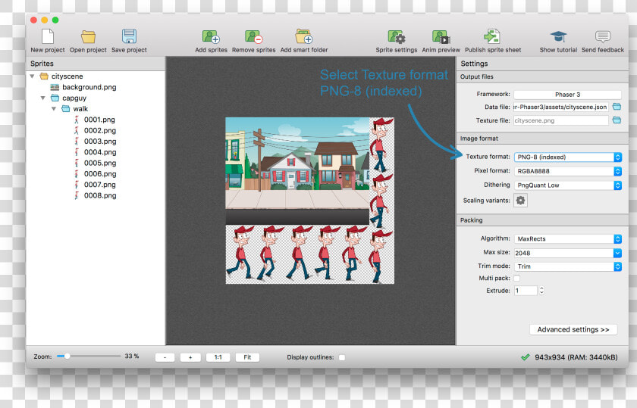Select sprite 0002.png
This screenshot has width=637, height=408.
(99, 131)
